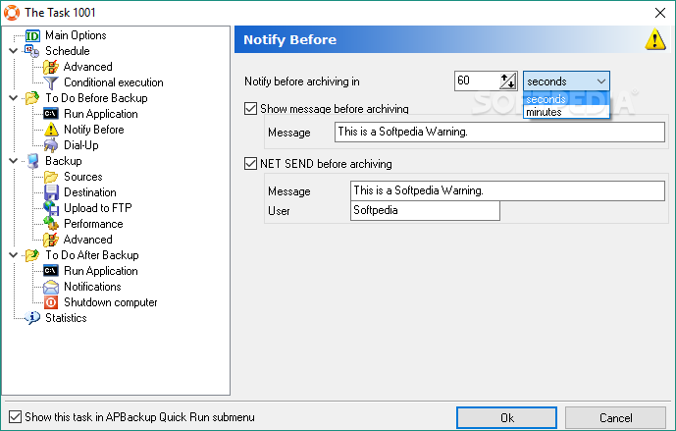Click the Notifications envelope icon
Image resolution: width=676 pixels, height=431 pixels.
pos(51,287)
